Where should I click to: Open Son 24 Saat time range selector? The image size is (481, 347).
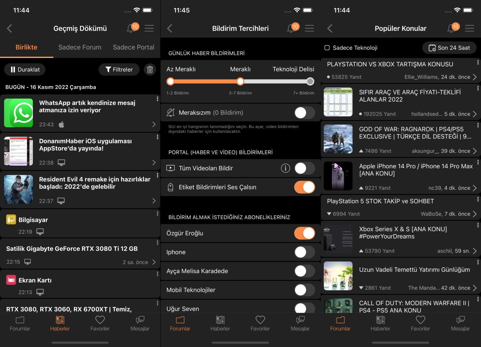[449, 48]
